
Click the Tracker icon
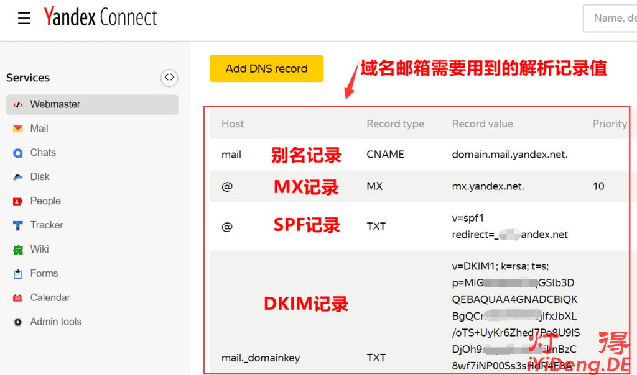pyautogui.click(x=18, y=225)
